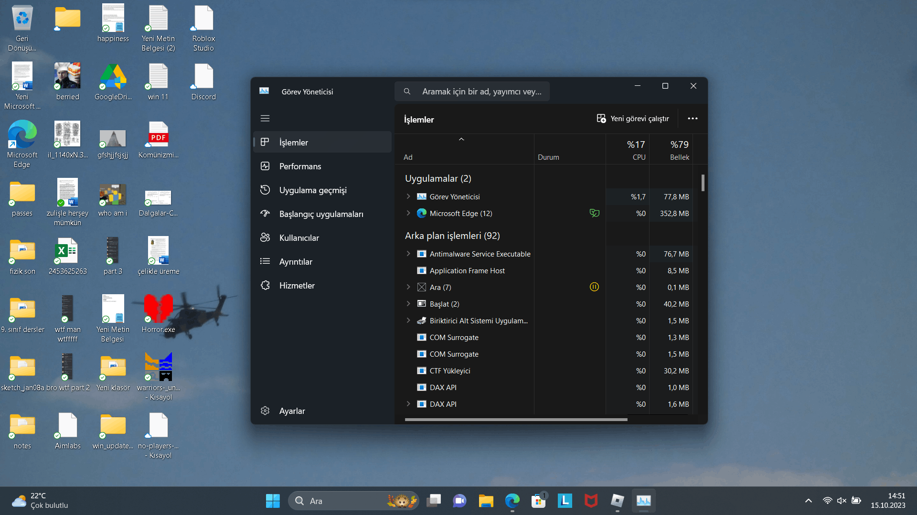917x515 pixels.
Task: Toggle the hamburger navigation menu
Action: tap(265, 118)
